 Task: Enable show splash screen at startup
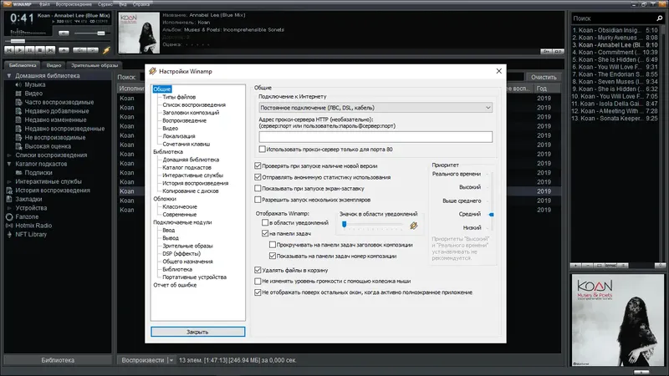coord(258,189)
